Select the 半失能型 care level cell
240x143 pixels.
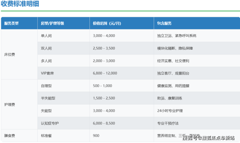click(48, 98)
